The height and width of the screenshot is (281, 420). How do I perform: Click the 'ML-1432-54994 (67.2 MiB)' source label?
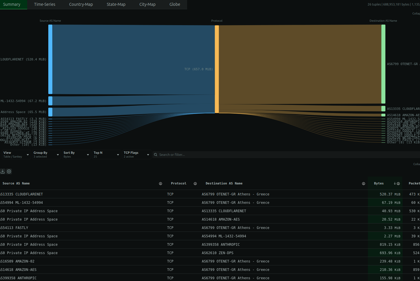point(23,101)
